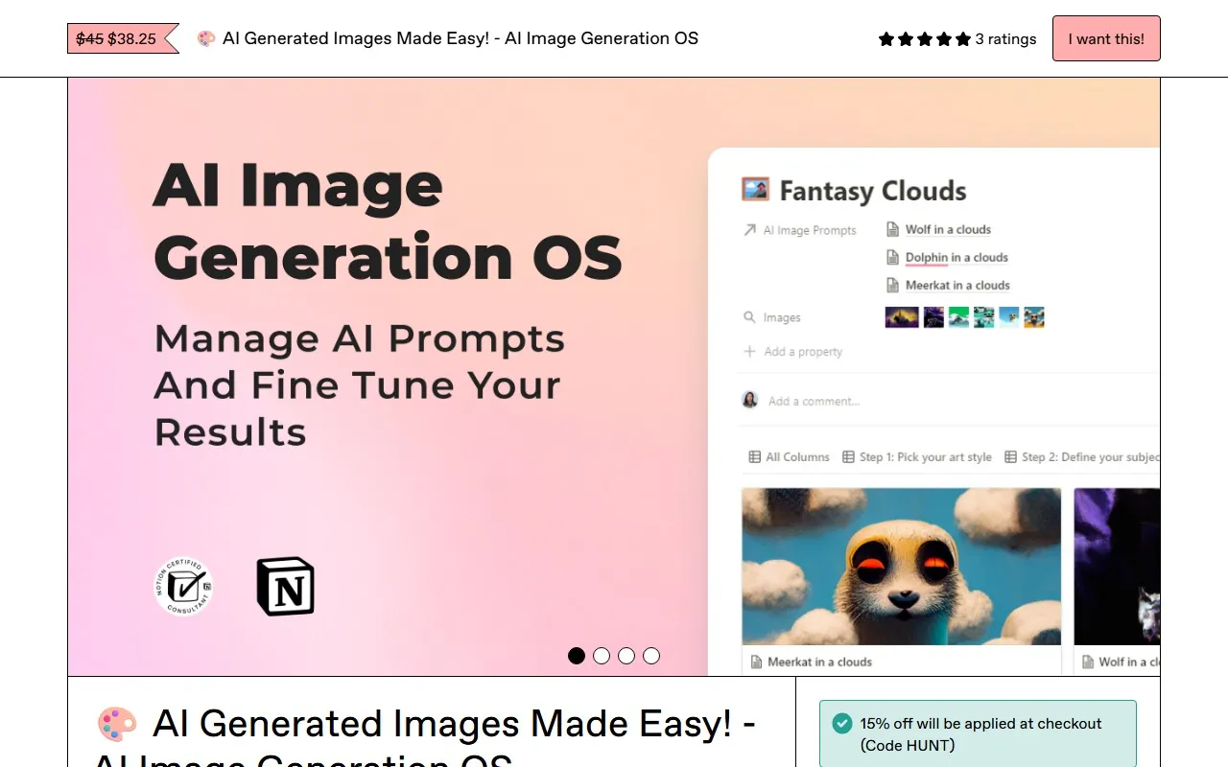Click the Add a comment field
The height and width of the screenshot is (767, 1228).
click(814, 401)
